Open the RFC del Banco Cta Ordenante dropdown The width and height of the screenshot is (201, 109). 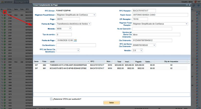pyautogui.click(x=154, y=45)
